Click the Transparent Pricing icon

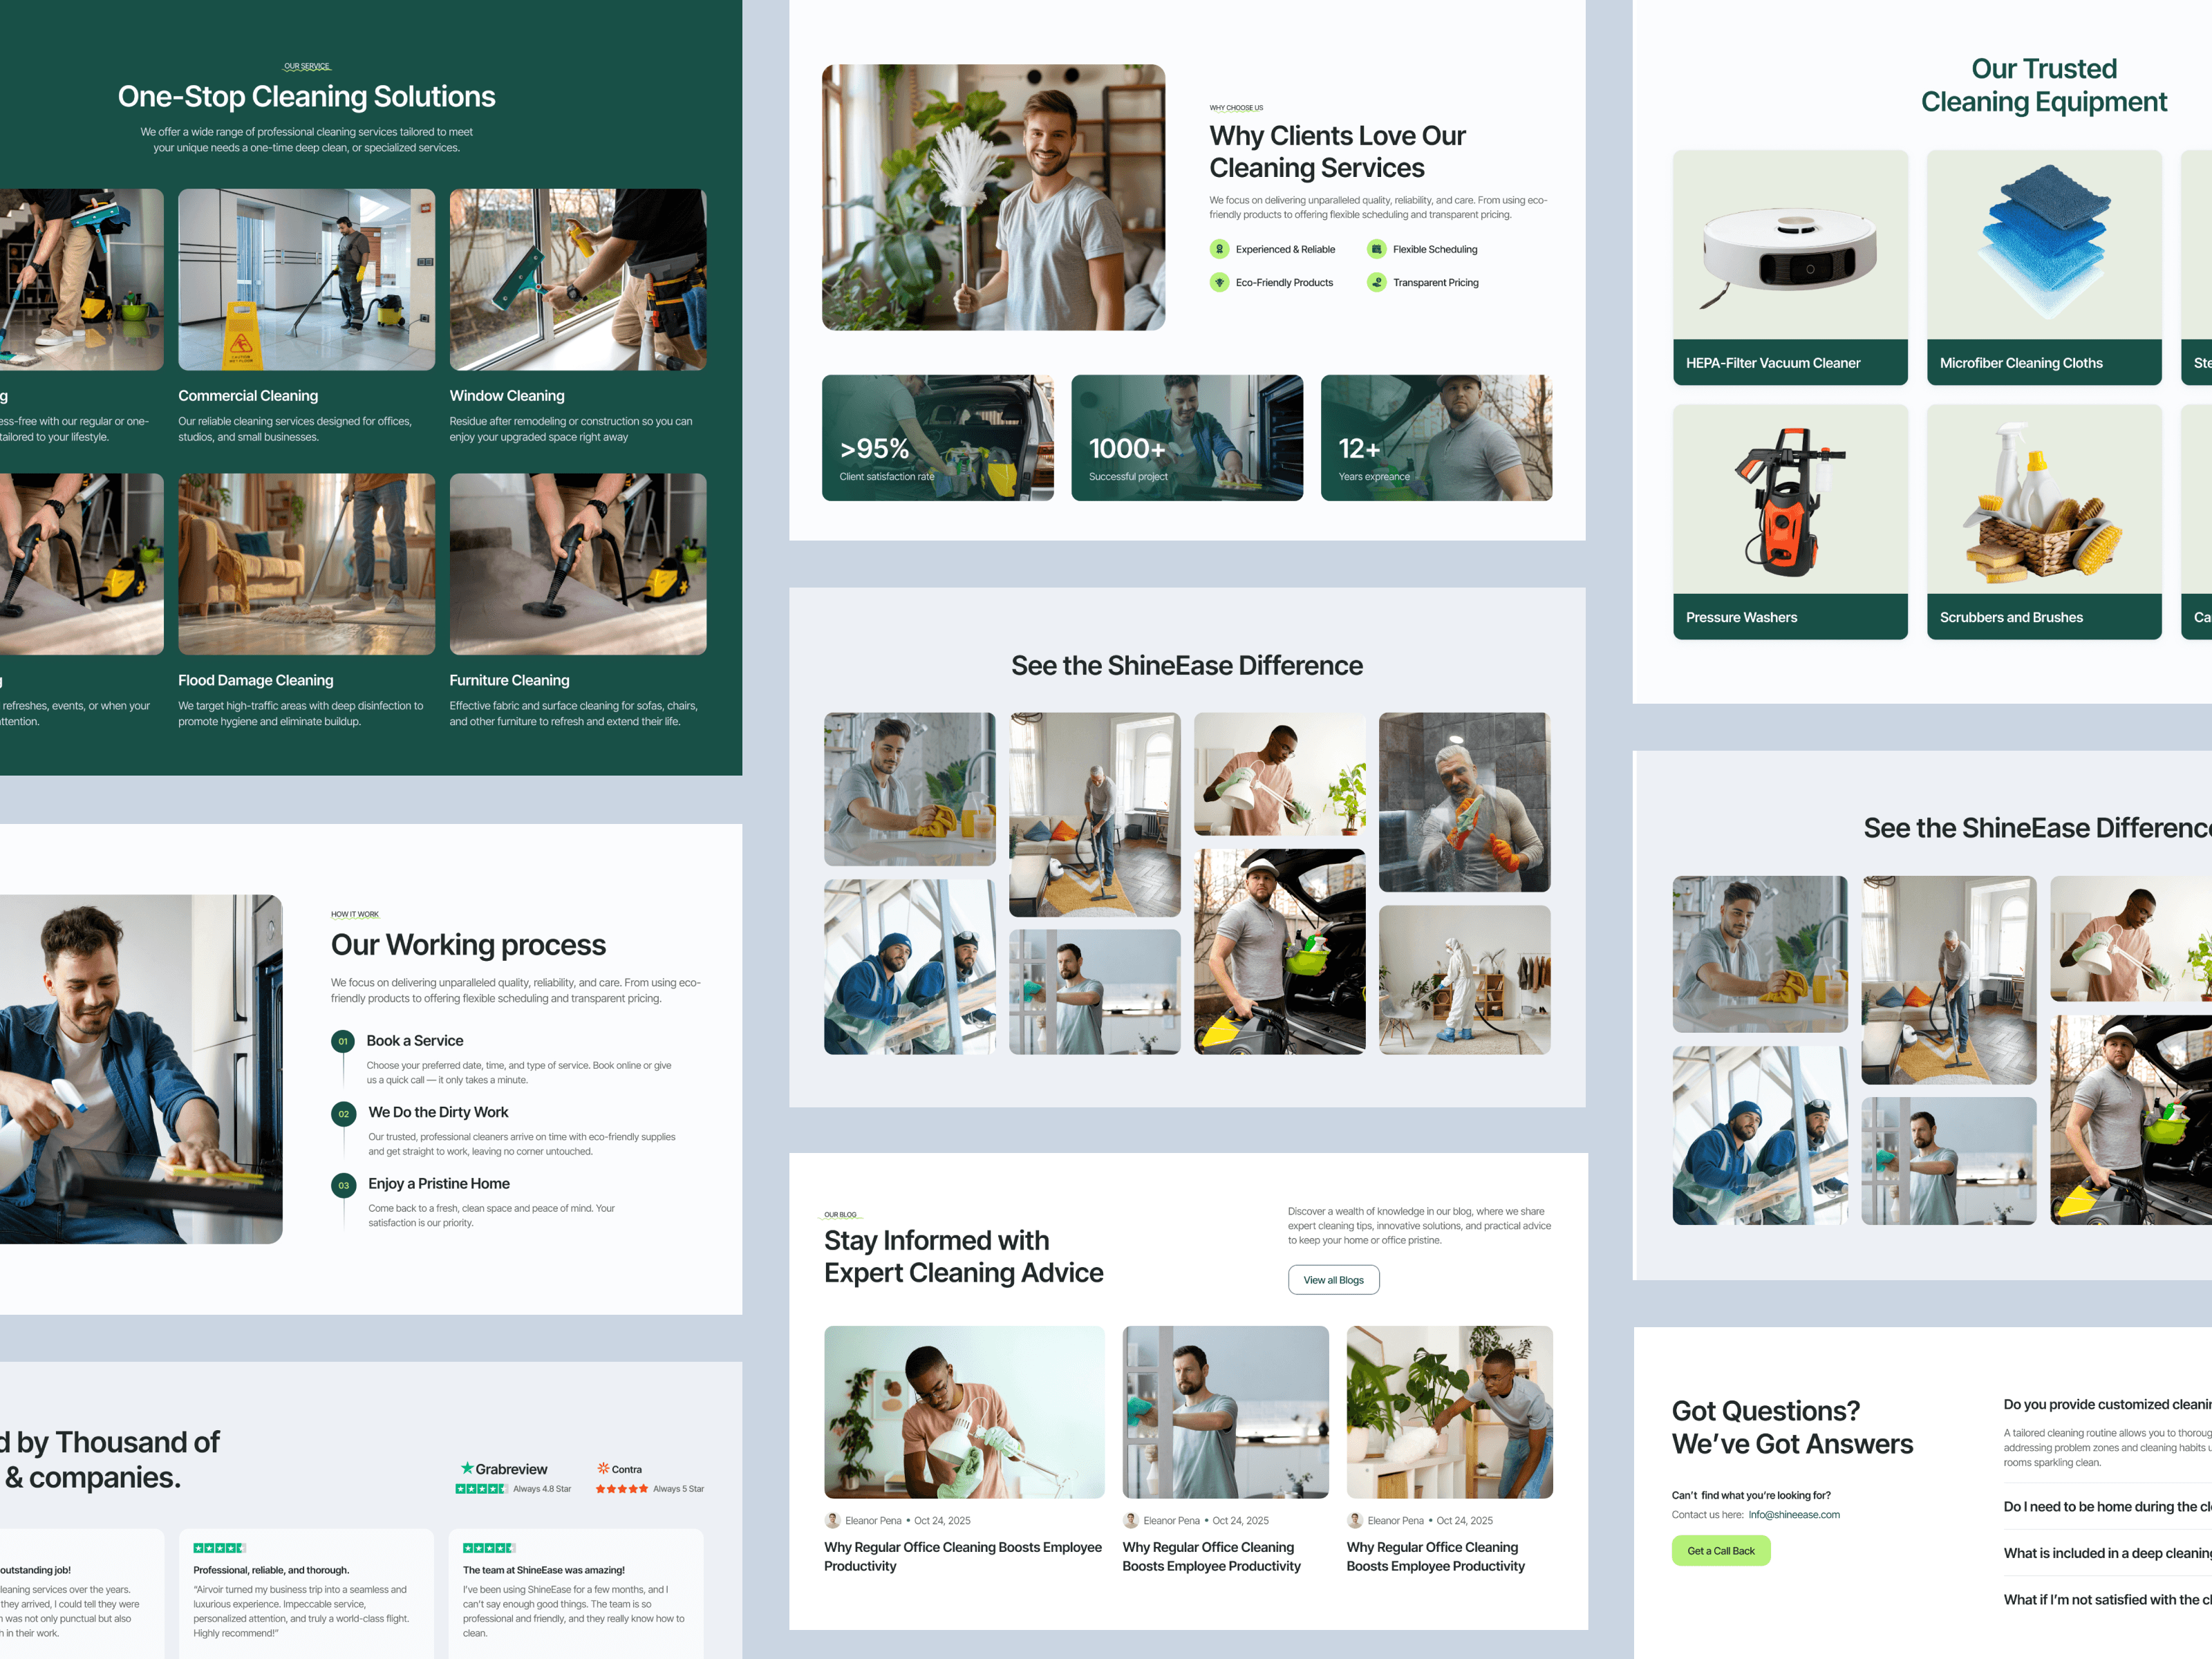(1377, 283)
